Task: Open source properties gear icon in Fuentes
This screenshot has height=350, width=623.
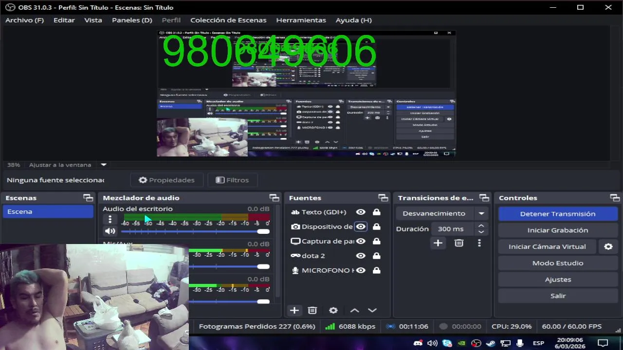Action: pos(333,310)
